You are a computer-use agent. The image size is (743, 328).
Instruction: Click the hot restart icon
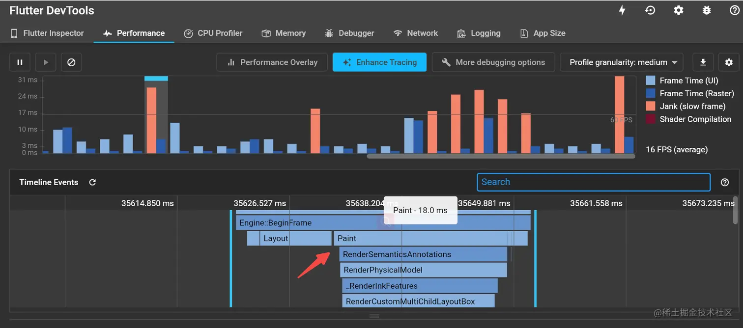650,10
